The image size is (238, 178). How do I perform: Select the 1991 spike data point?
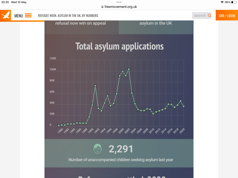95,86
